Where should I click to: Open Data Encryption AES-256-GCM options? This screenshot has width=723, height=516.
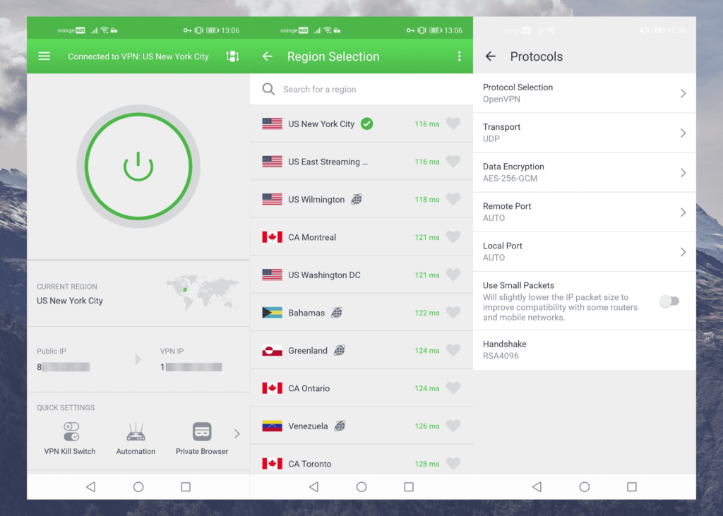(x=585, y=172)
